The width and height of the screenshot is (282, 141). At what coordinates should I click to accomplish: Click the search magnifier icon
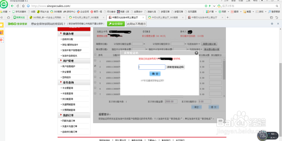[277, 6]
